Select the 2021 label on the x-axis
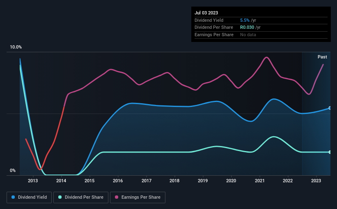The image size is (337, 209). click(260, 181)
